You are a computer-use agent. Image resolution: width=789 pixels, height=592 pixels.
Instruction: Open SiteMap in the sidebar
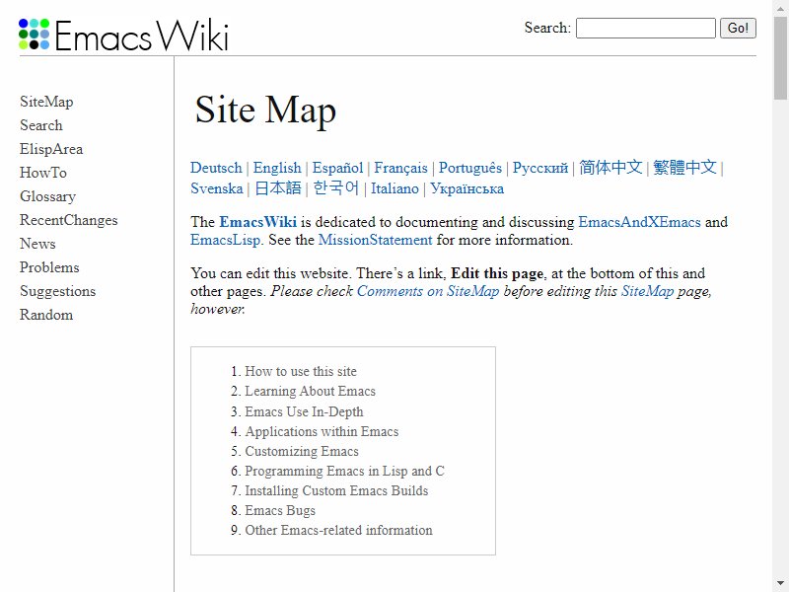[x=46, y=102]
